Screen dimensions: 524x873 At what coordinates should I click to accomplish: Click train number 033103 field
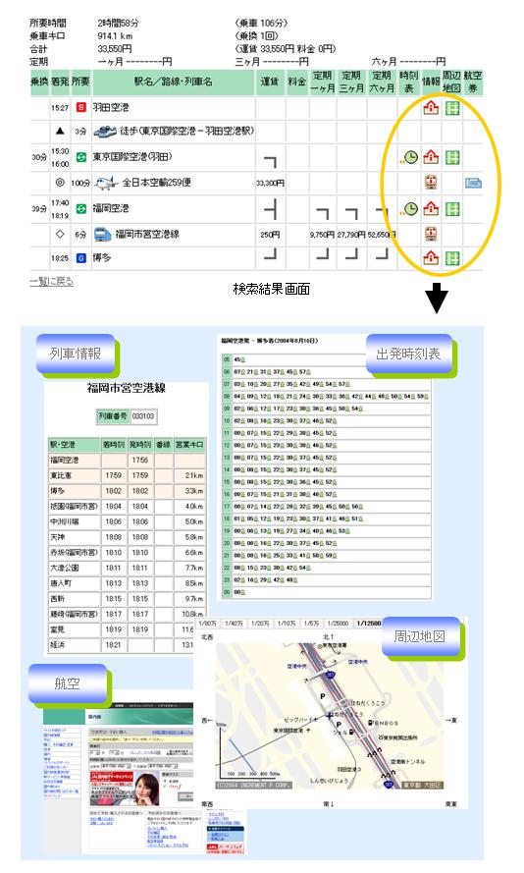tap(143, 416)
